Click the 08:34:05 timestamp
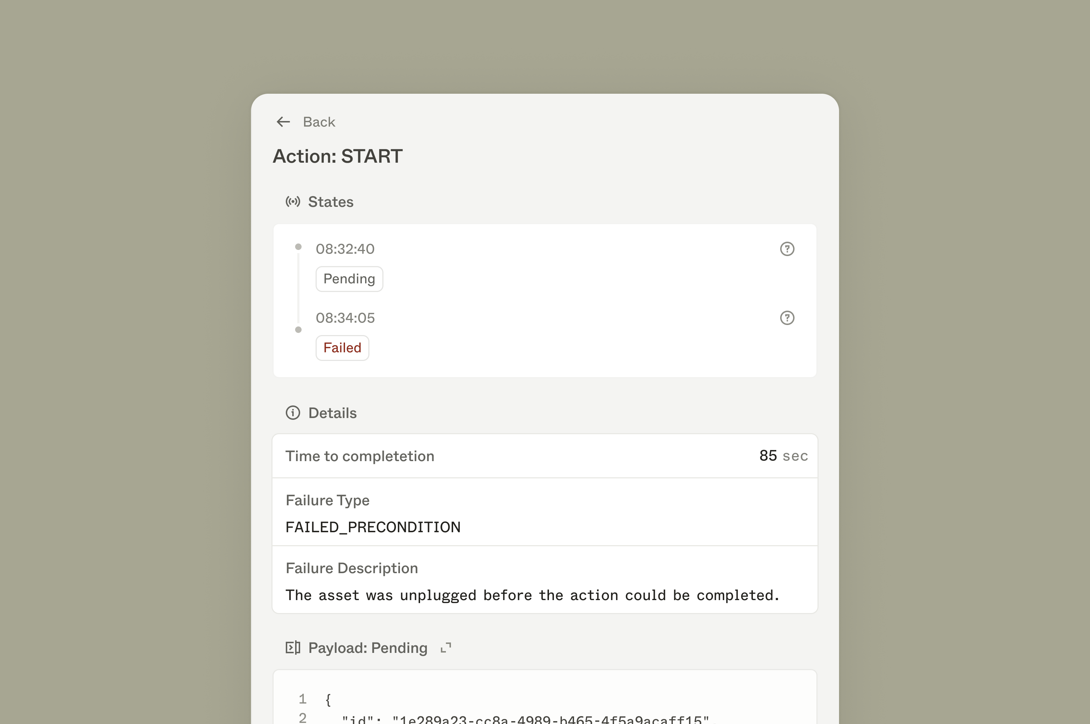1090x724 pixels. [x=345, y=318]
